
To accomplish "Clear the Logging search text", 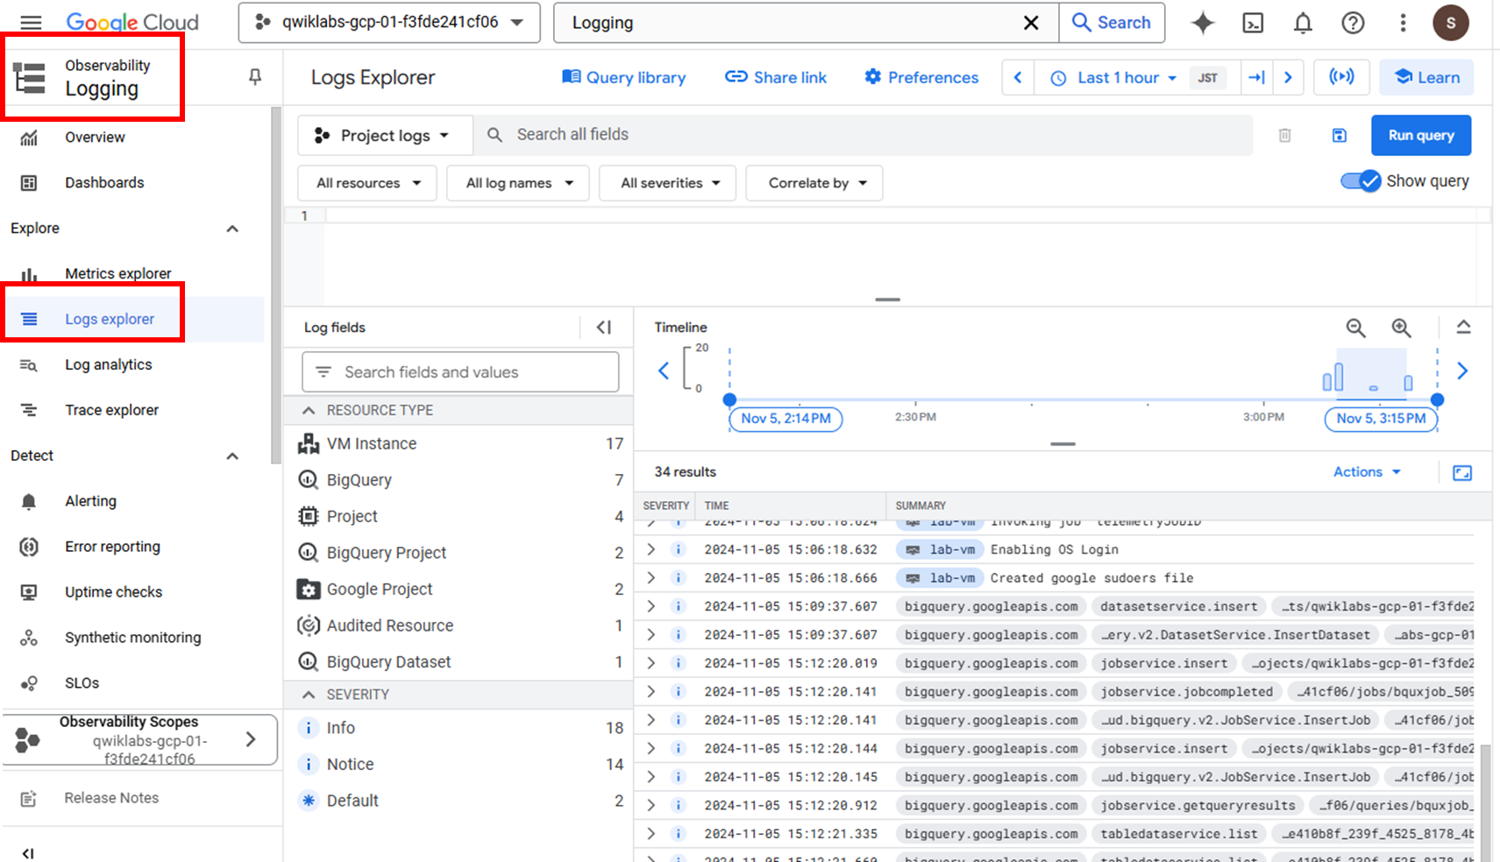I will coord(1031,23).
